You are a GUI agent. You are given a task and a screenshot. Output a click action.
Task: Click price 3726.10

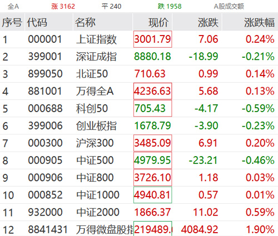152,178
